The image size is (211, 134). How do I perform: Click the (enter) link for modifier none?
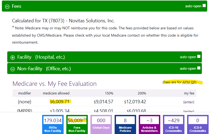189,102
